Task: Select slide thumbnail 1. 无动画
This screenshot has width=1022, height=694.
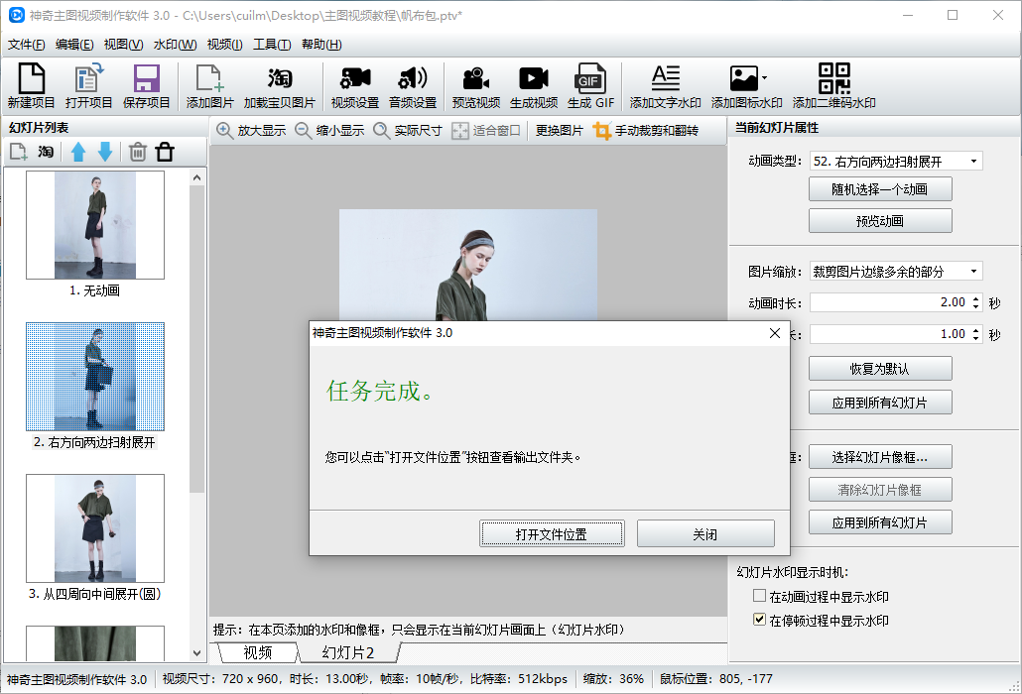Action: click(95, 225)
